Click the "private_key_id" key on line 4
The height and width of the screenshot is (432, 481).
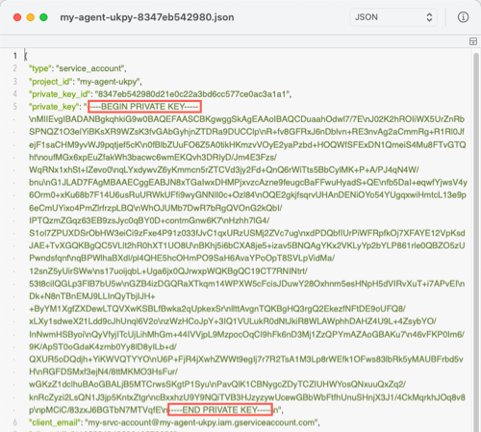pyautogui.click(x=60, y=94)
